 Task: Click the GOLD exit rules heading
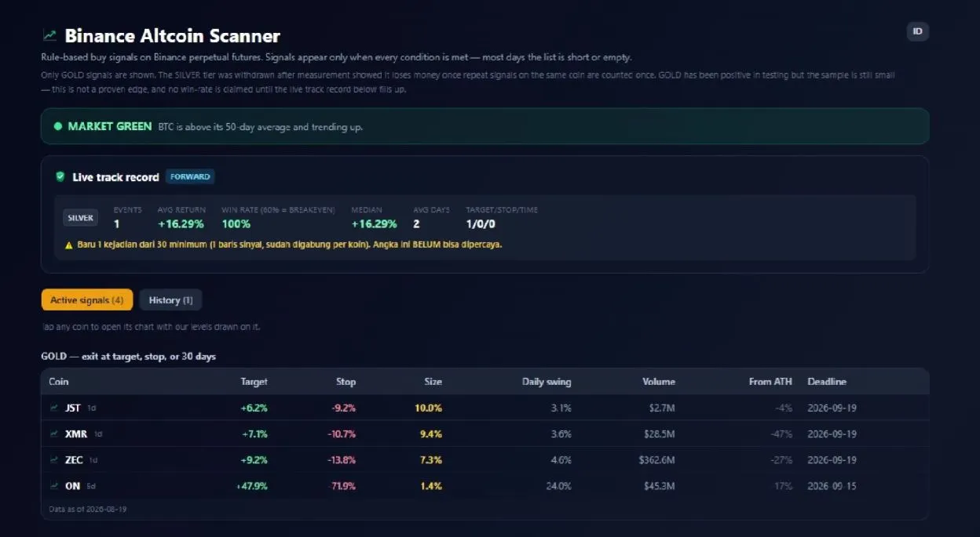(129, 356)
